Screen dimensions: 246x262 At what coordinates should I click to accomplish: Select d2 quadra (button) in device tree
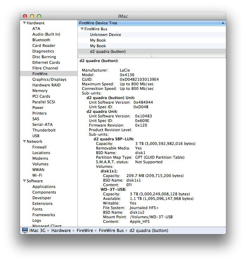(x=152, y=51)
